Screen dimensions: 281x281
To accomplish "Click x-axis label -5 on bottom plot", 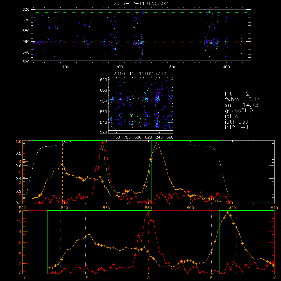I will point(86,278).
